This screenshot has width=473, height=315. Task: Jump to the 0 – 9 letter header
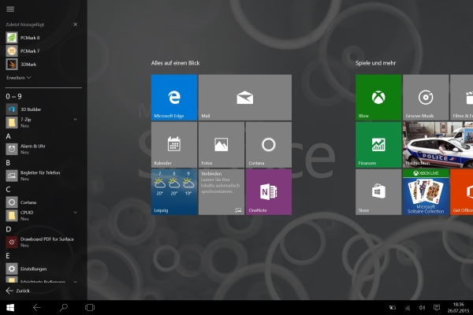pos(14,96)
